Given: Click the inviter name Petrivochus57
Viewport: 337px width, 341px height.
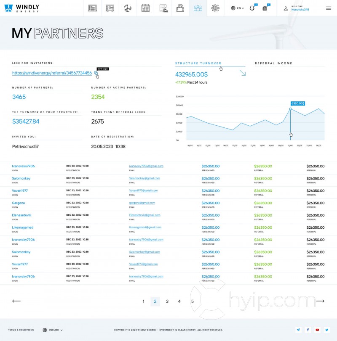Looking at the screenshot, I should click(x=26, y=146).
